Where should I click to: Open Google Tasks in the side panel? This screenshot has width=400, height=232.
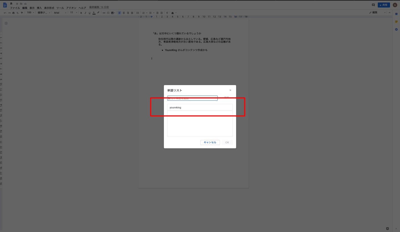pos(396,29)
